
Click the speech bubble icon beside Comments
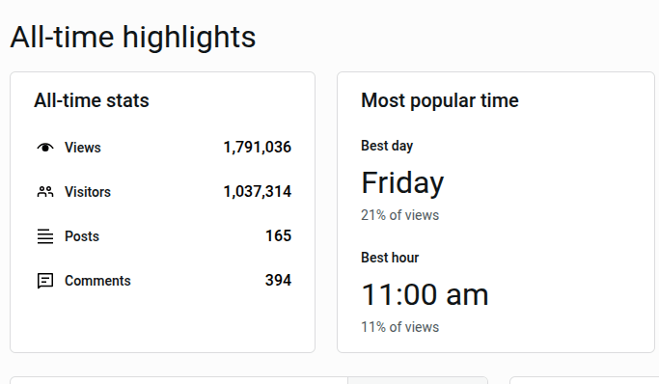point(45,281)
